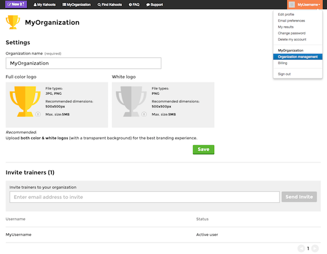The width and height of the screenshot is (327, 254).
Task: Open My Kahoots in the top navigation
Action: (45, 4)
